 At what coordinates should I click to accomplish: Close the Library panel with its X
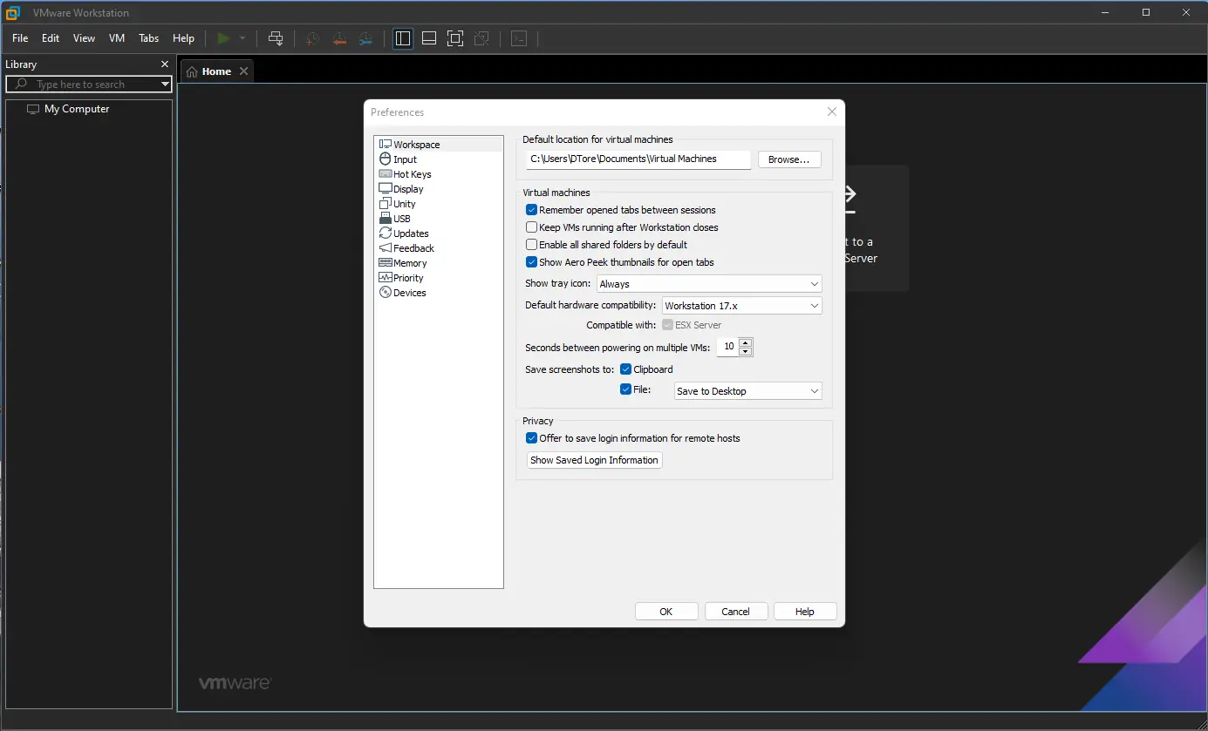165,64
